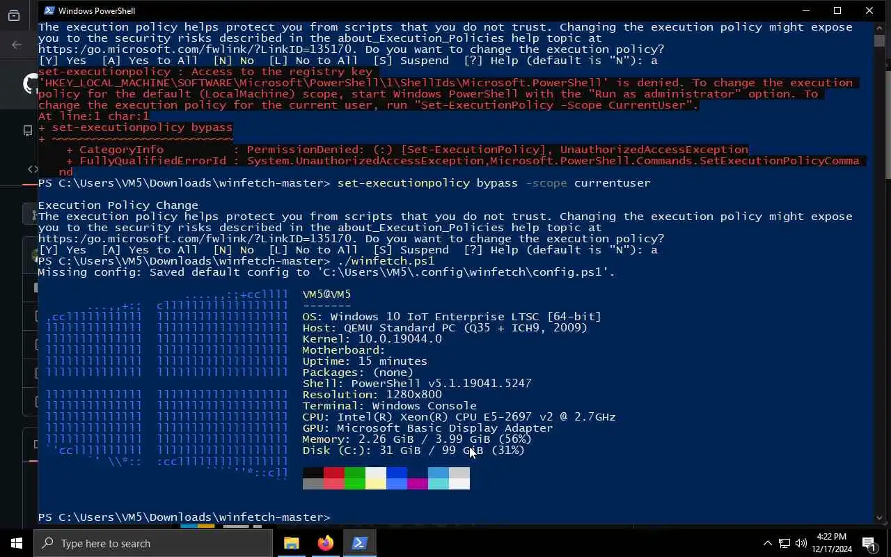Show hidden system tray icons
The image size is (891, 557).
click(767, 543)
